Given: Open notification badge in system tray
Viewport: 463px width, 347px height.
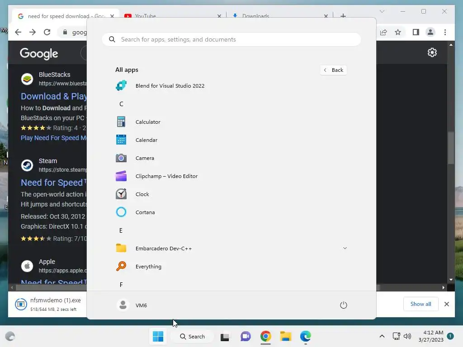Looking at the screenshot, I should click(x=450, y=336).
